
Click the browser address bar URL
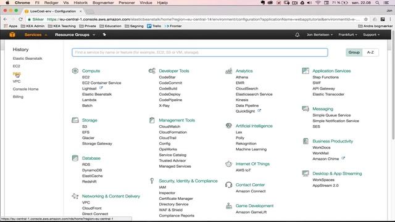pos(203,19)
